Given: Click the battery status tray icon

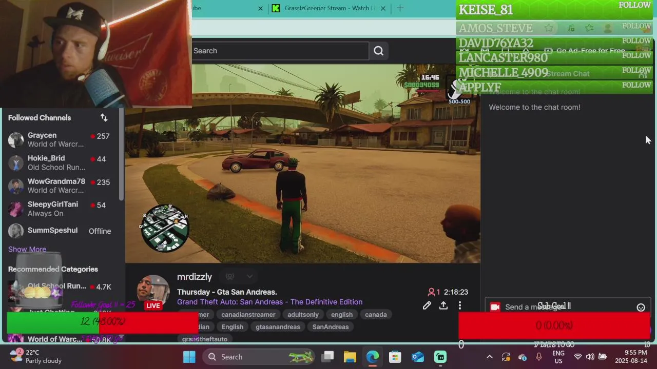Looking at the screenshot, I should point(603,357).
